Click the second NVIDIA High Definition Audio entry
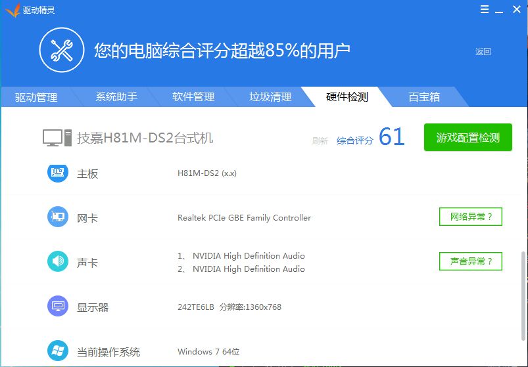 249,269
